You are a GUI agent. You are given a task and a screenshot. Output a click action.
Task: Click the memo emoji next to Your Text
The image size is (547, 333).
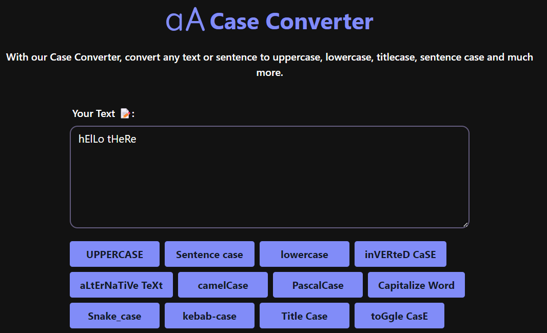125,113
